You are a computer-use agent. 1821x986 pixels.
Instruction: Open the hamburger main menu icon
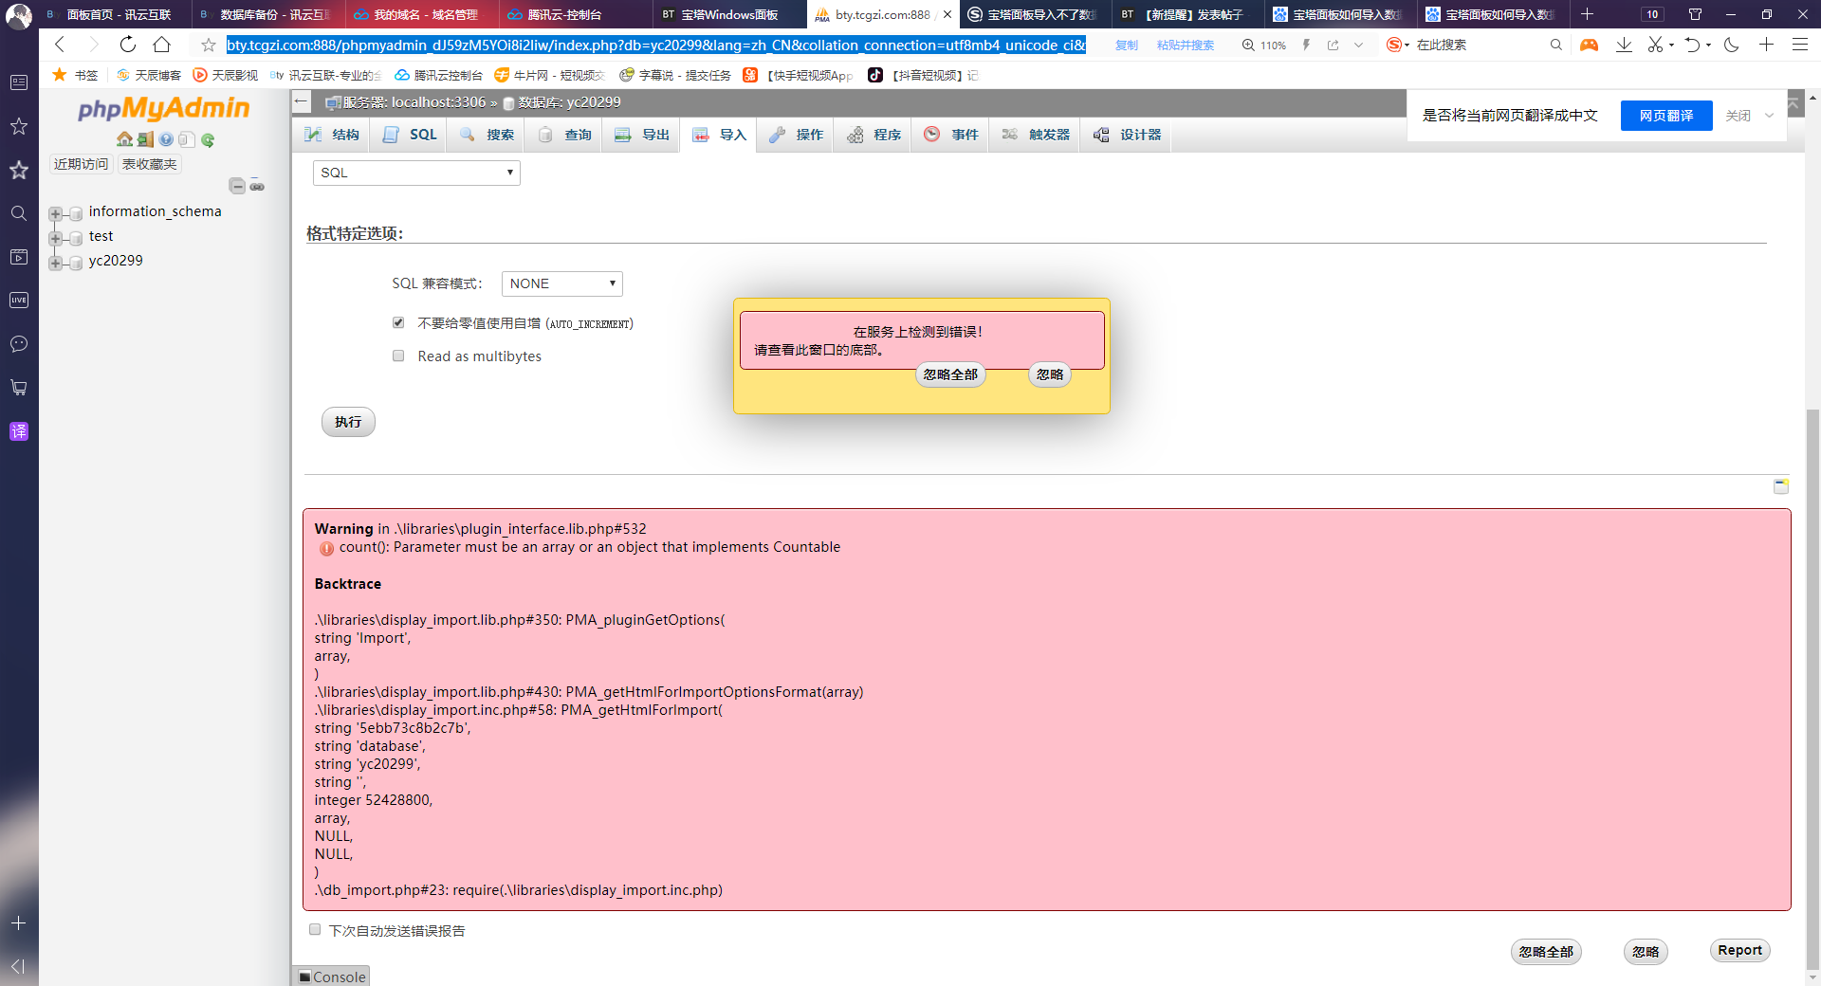(1799, 45)
